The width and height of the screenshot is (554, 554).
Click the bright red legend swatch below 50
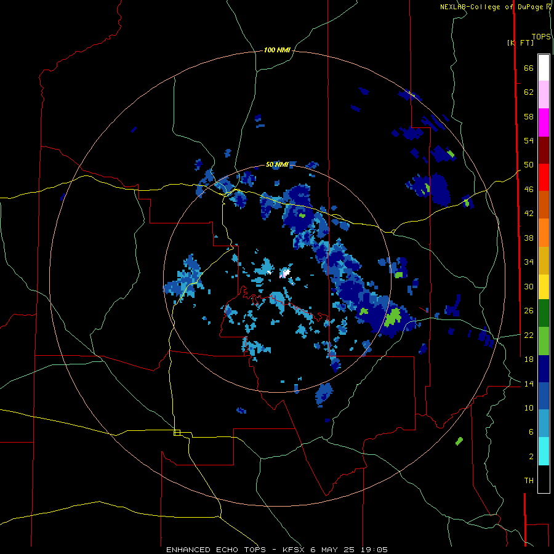544,177
